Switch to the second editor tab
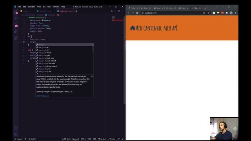 [45, 11]
